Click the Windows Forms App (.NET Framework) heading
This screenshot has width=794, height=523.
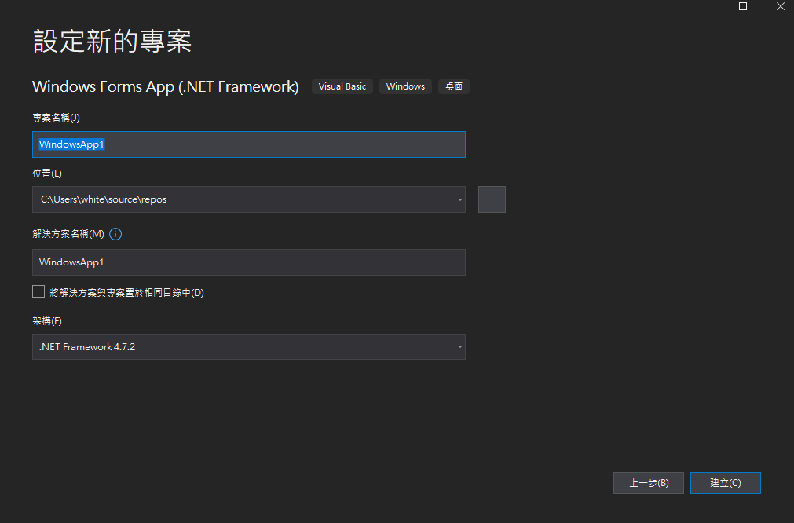[166, 86]
